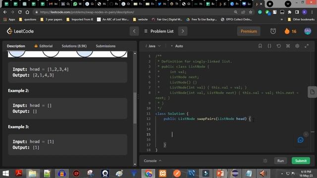The height and width of the screenshot is (178, 317).
Task: Click the Example 2 heading text
Action: click(18, 90)
